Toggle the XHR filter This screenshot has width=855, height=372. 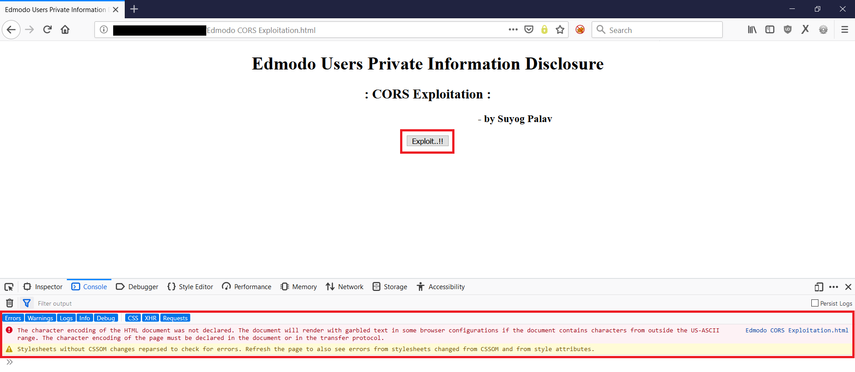click(x=151, y=318)
